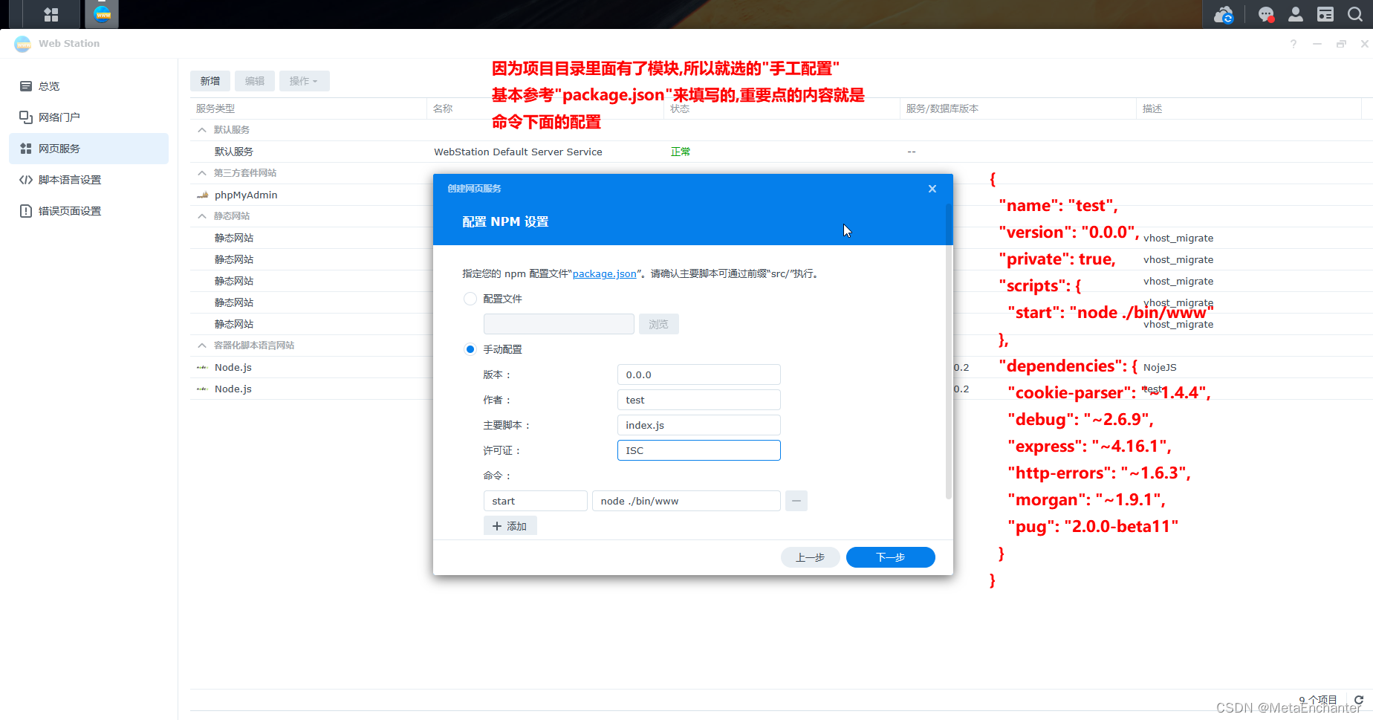This screenshot has height=720, width=1373.
Task: Sort by 服务类型 column header
Action: pos(308,108)
